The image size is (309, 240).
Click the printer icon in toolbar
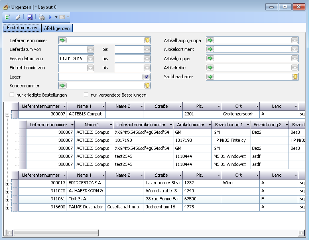[x=42, y=17]
